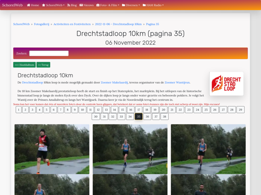Open top-row middle photo of blue-top runner
This screenshot has height=195, width=261.
click(x=130, y=149)
